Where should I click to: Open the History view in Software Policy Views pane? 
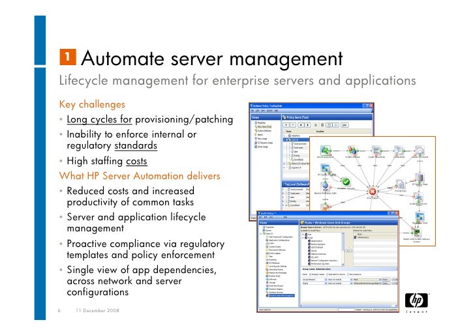(x=258, y=135)
